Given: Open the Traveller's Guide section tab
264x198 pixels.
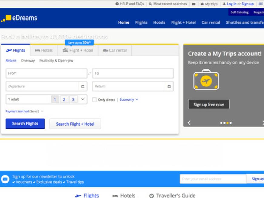Looking at the screenshot, I should click(x=172, y=196).
